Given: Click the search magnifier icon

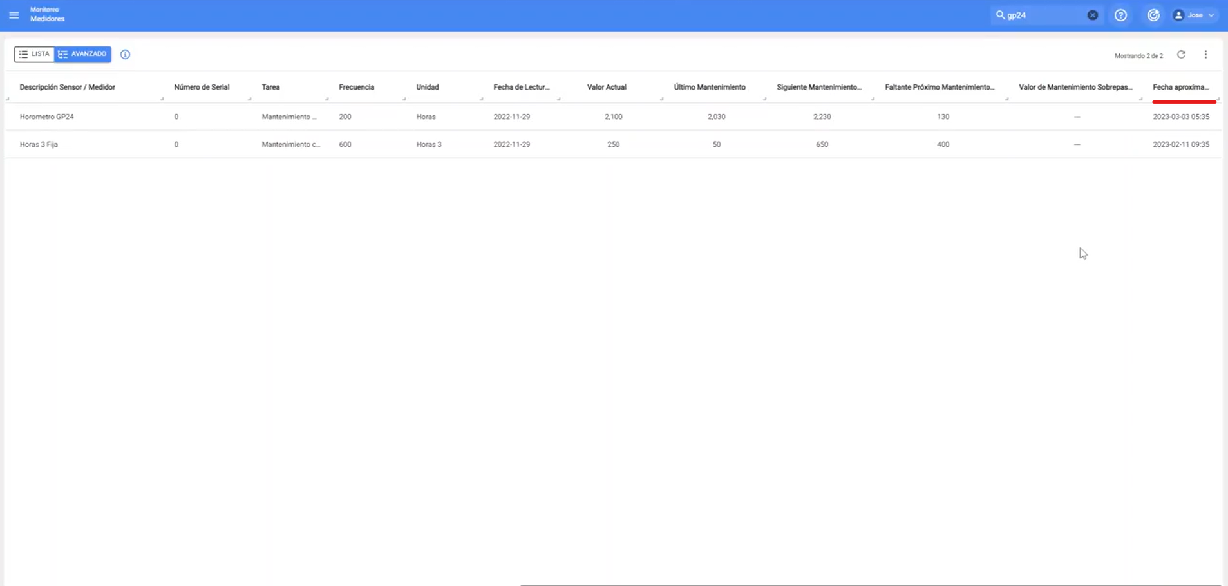Looking at the screenshot, I should coord(1000,15).
